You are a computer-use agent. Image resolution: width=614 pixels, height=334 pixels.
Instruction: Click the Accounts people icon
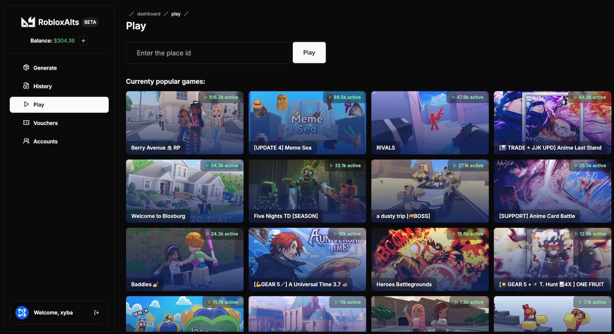click(26, 141)
